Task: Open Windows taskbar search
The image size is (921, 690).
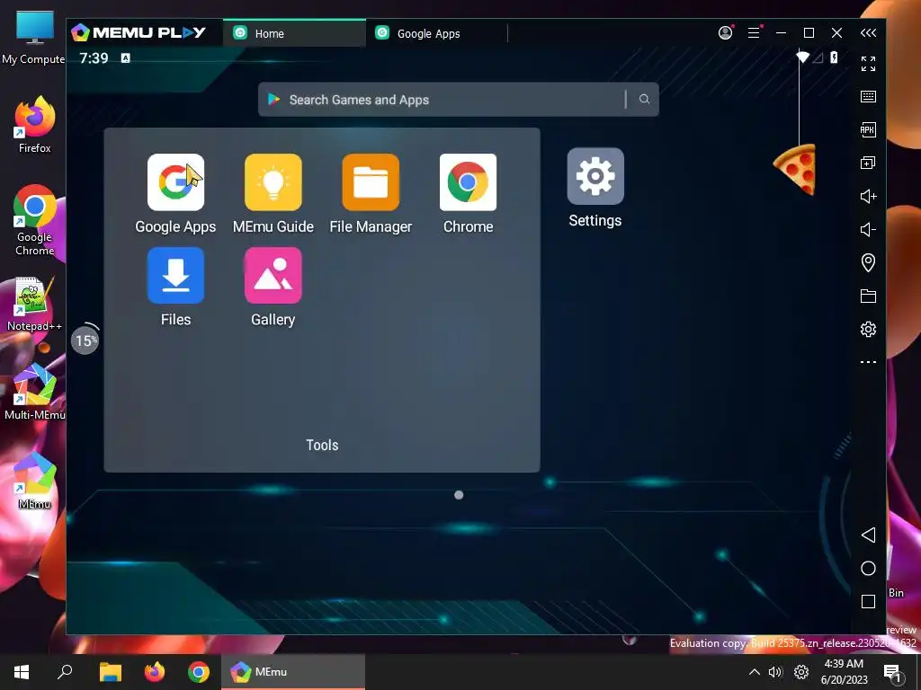Action: [65, 672]
